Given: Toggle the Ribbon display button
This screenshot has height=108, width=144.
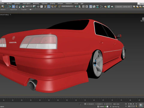Looking at the screenshot, I should click(91, 7).
